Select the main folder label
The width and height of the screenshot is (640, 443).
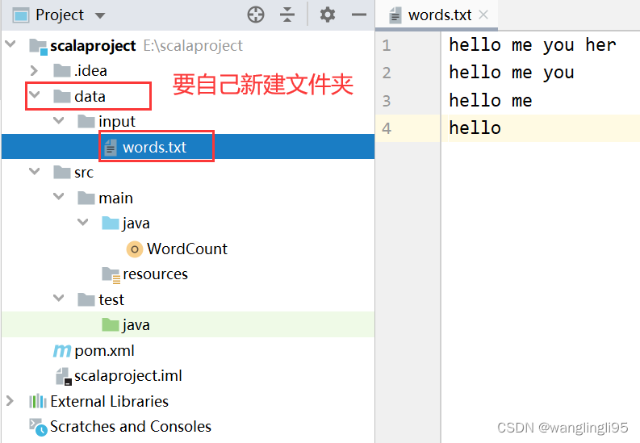pyautogui.click(x=115, y=198)
